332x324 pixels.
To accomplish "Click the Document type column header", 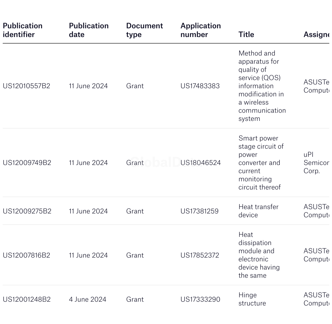I will [145, 30].
